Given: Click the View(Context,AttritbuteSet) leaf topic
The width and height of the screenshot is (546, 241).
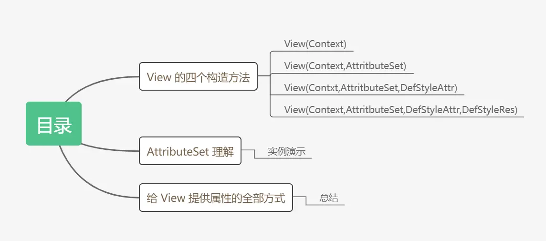Looking at the screenshot, I should pos(345,66).
